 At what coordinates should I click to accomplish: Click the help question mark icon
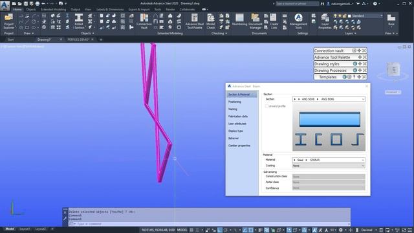(x=375, y=4)
